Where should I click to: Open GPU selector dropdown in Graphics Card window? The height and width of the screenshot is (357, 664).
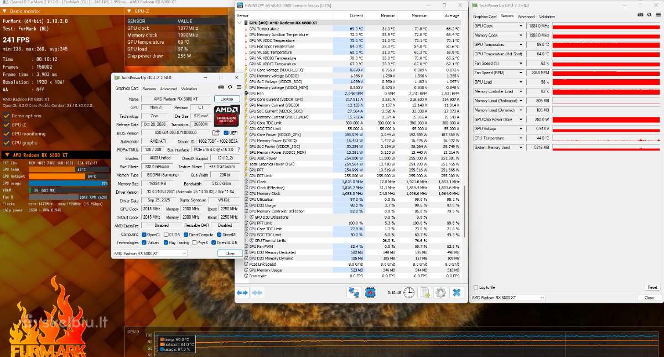(150, 253)
